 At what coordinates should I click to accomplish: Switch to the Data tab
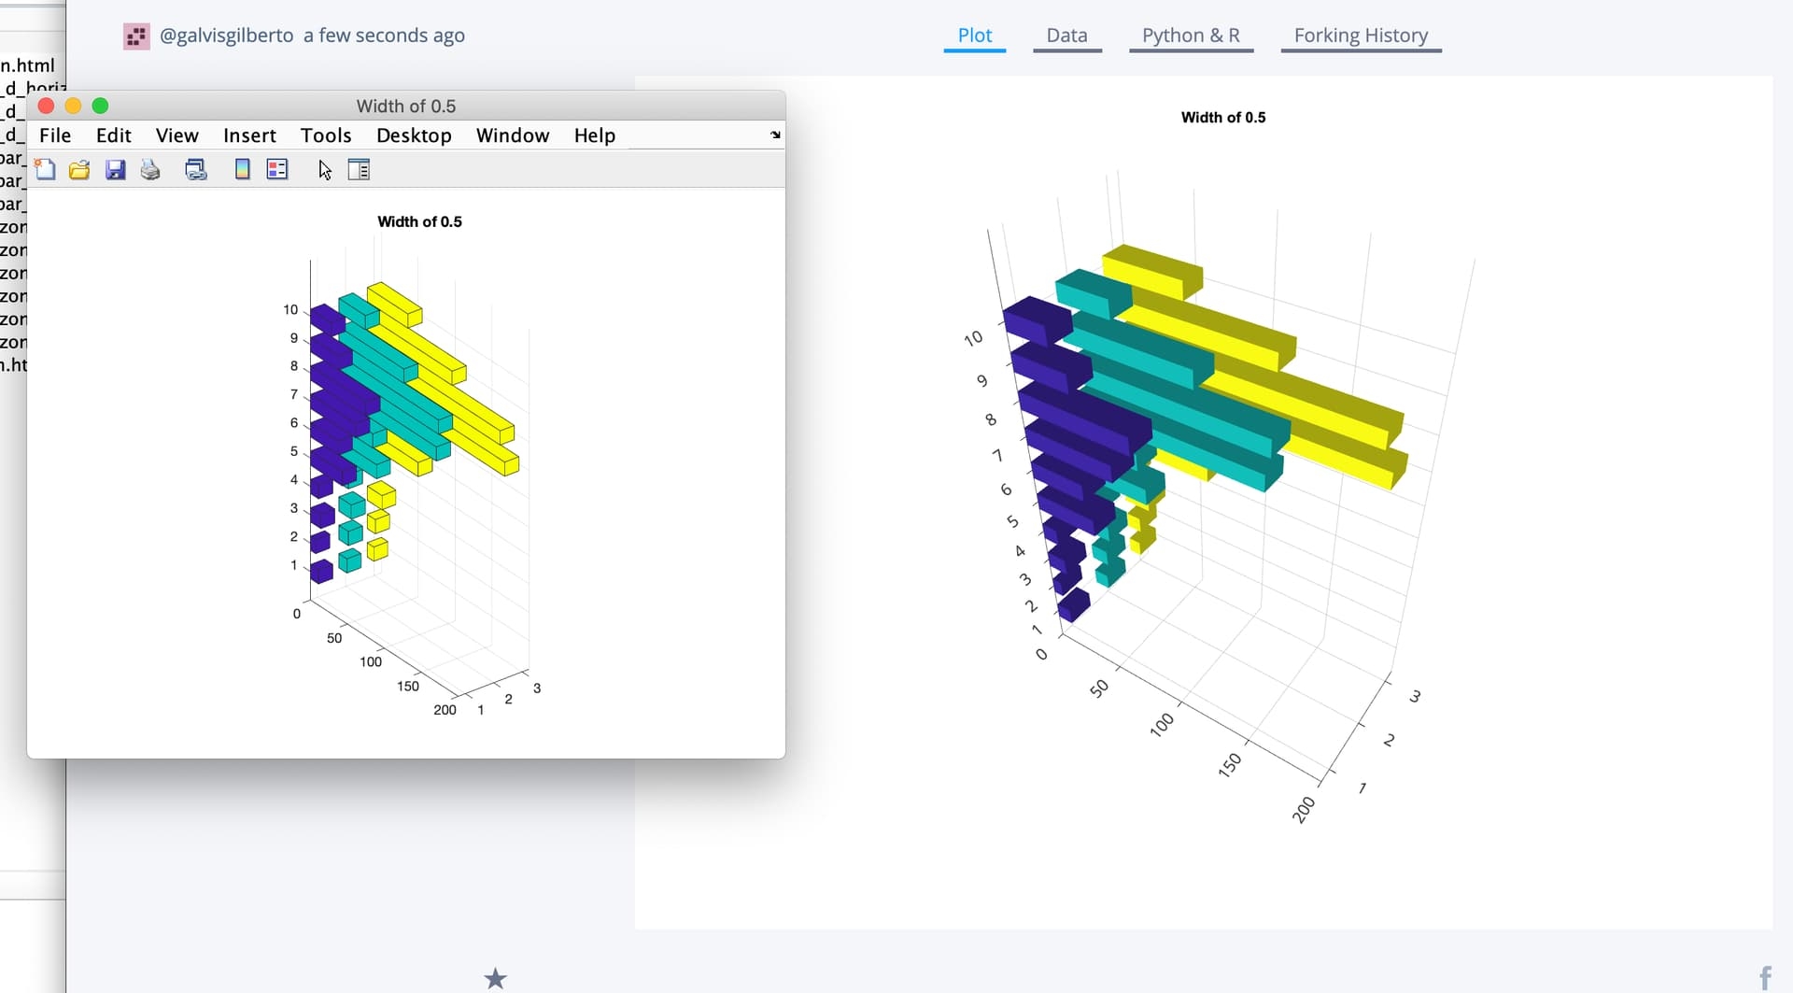click(1067, 35)
